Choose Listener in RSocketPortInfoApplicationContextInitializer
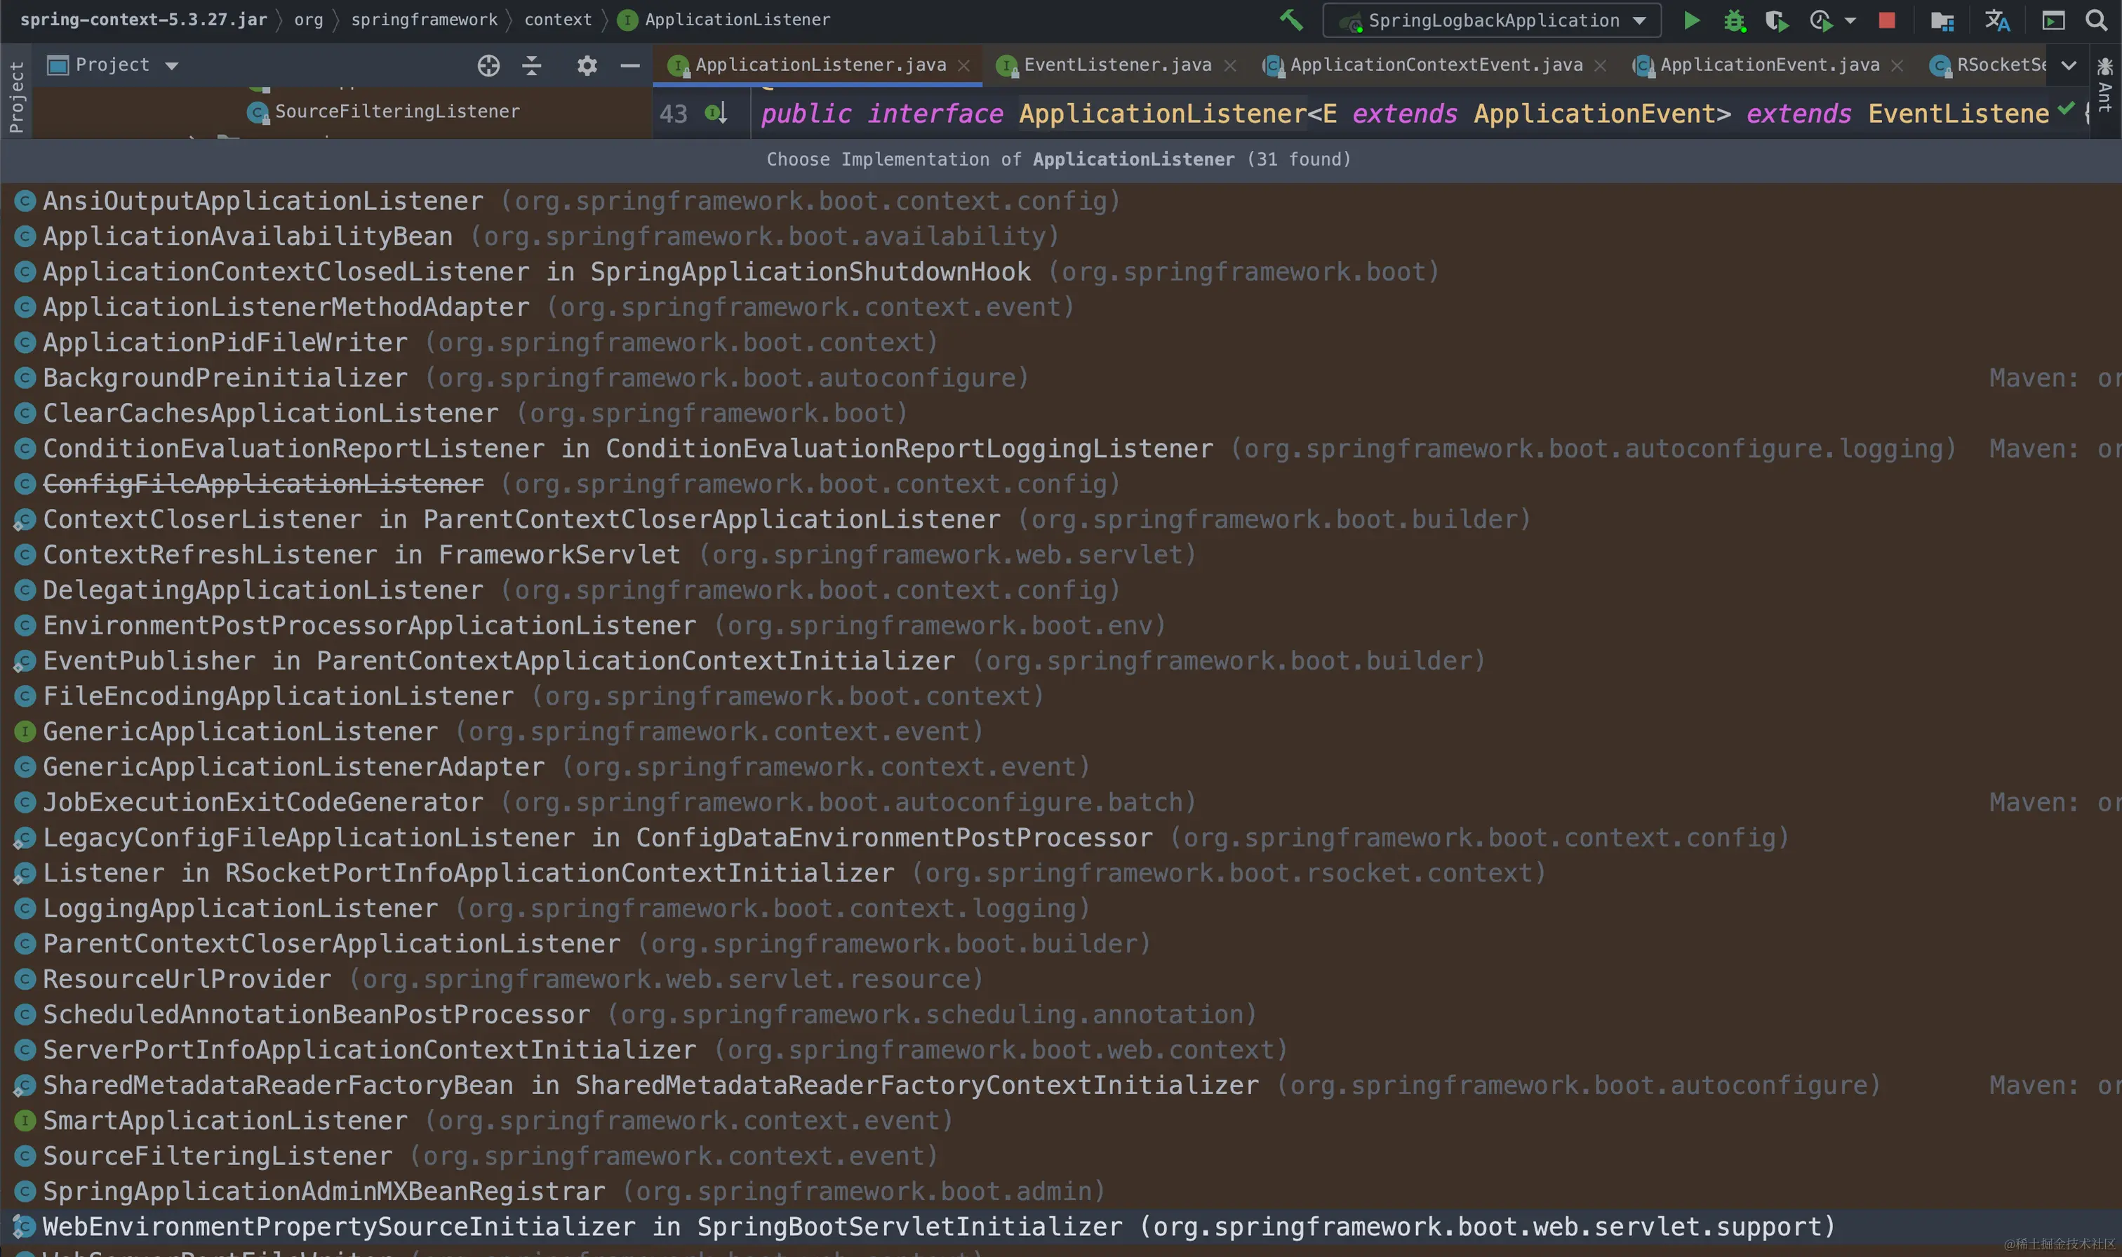Screen dimensions: 2122x1257 1060,873
